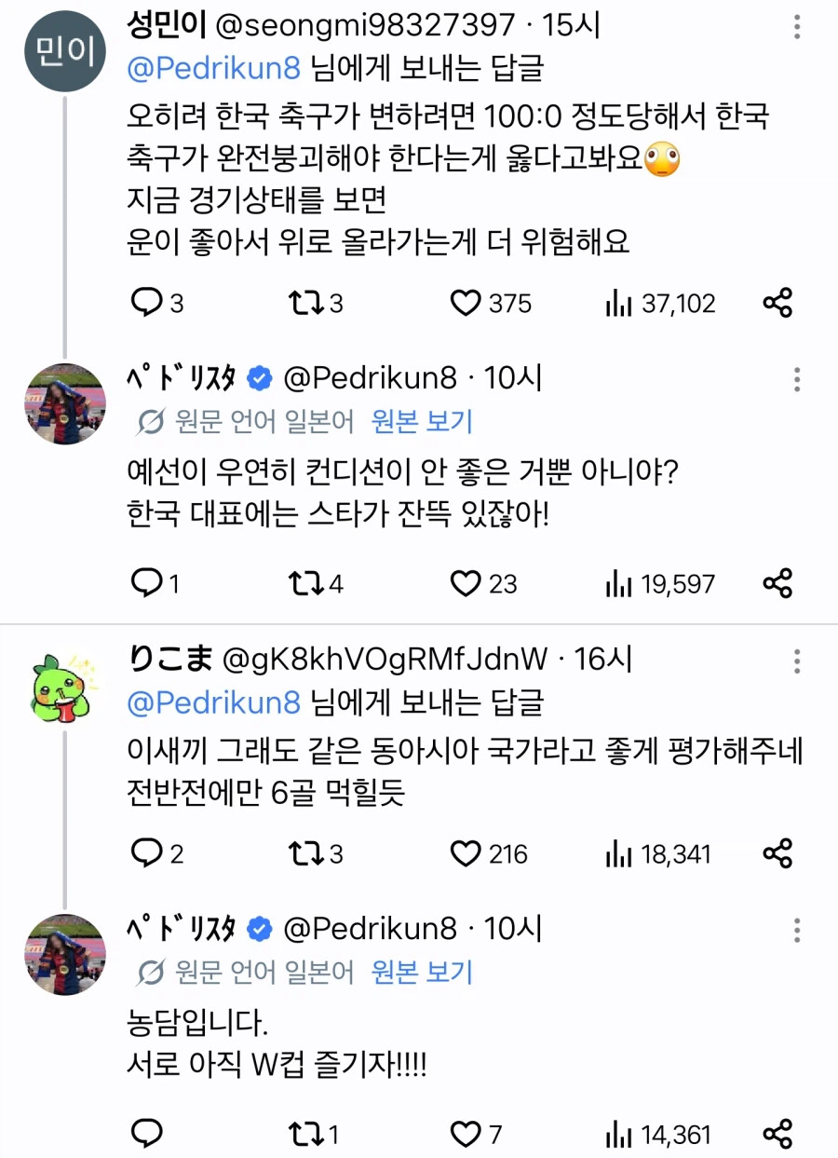Retweet 성민이's tweet with 3 retweets

(x=306, y=303)
